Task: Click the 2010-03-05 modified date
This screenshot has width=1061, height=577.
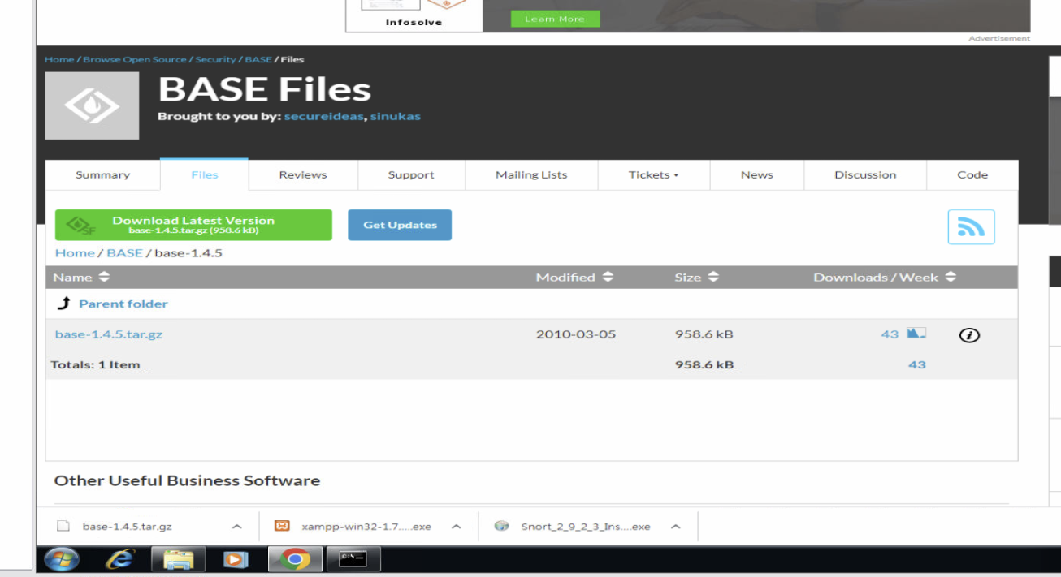Action: point(576,334)
